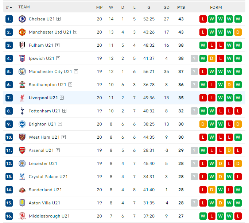Viewport: 249px width, 223px height.
Task: Click the Chelsea U21 club crest
Action: point(22,19)
